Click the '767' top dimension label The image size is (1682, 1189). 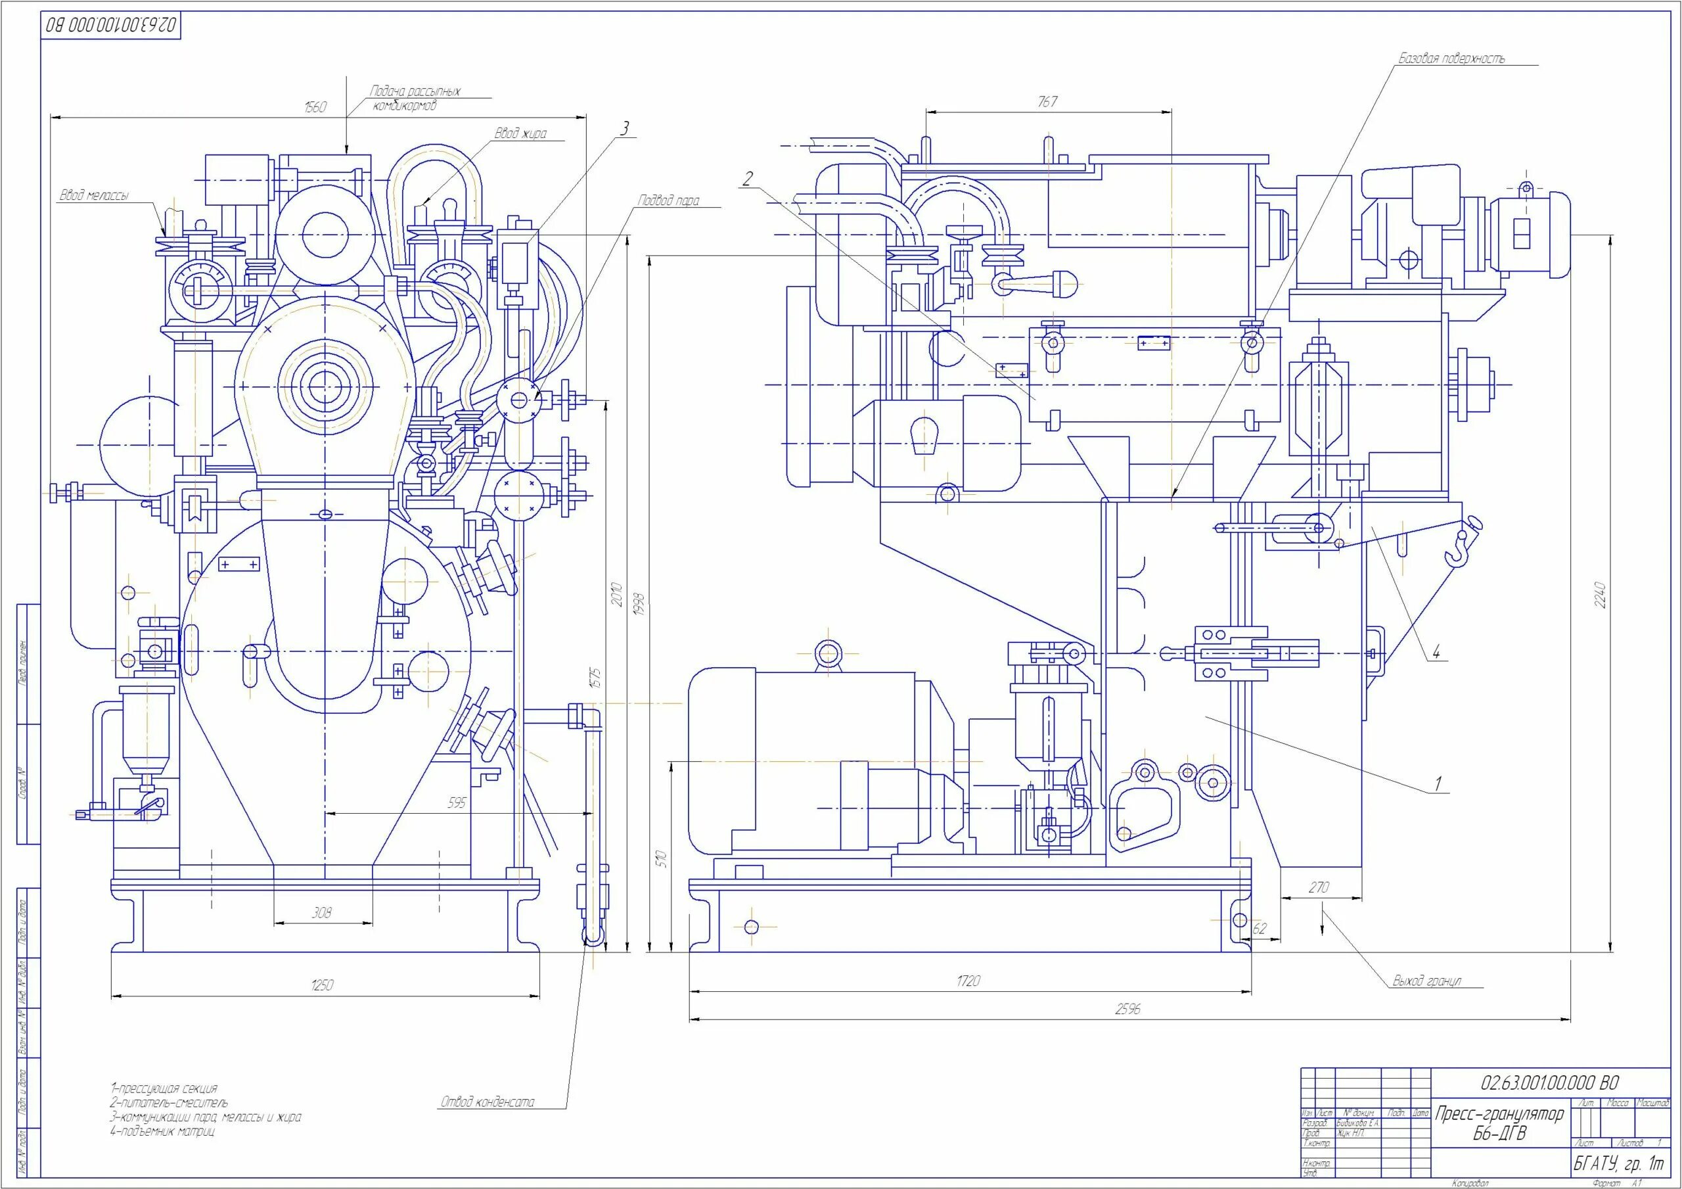[x=1047, y=102]
